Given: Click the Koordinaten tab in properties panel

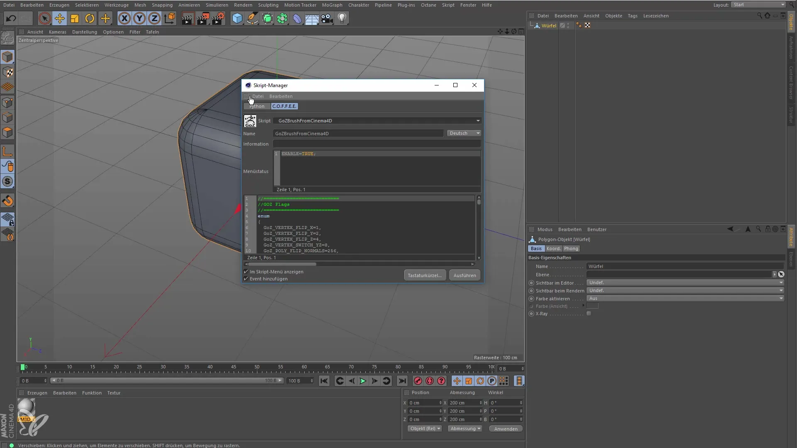Looking at the screenshot, I should click(553, 248).
